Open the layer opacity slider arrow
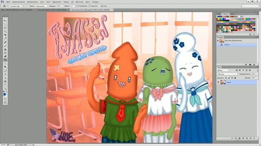Screen dimensions: 261x146 point(257,74)
